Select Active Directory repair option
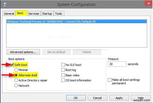The height and width of the screenshot is (103, 153). pyautogui.click(x=16, y=80)
